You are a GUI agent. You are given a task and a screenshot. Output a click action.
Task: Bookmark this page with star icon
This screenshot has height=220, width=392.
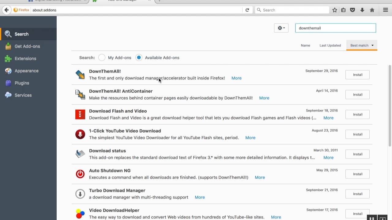click(335, 10)
